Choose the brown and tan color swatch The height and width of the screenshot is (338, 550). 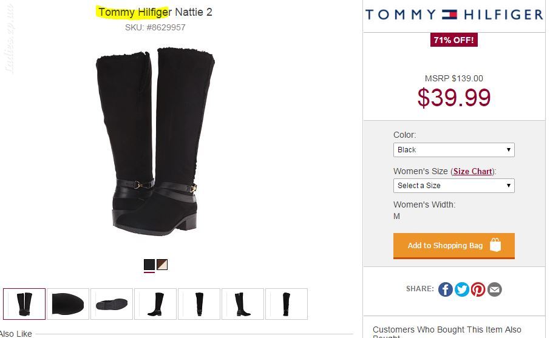pos(162,265)
